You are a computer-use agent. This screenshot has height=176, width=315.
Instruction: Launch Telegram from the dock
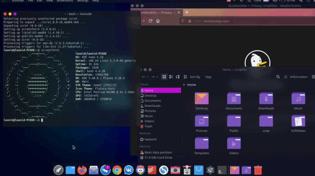click(105, 170)
